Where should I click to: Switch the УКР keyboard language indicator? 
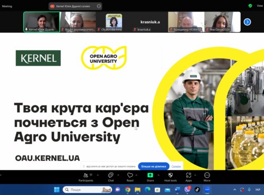point(258,190)
